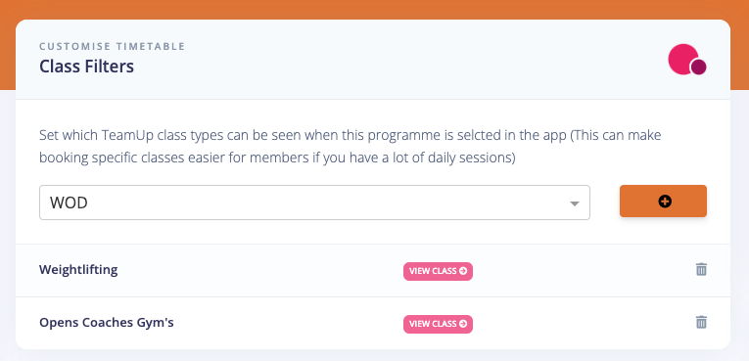View the Weightlifting class
Image resolution: width=749 pixels, height=361 pixels.
(x=438, y=271)
